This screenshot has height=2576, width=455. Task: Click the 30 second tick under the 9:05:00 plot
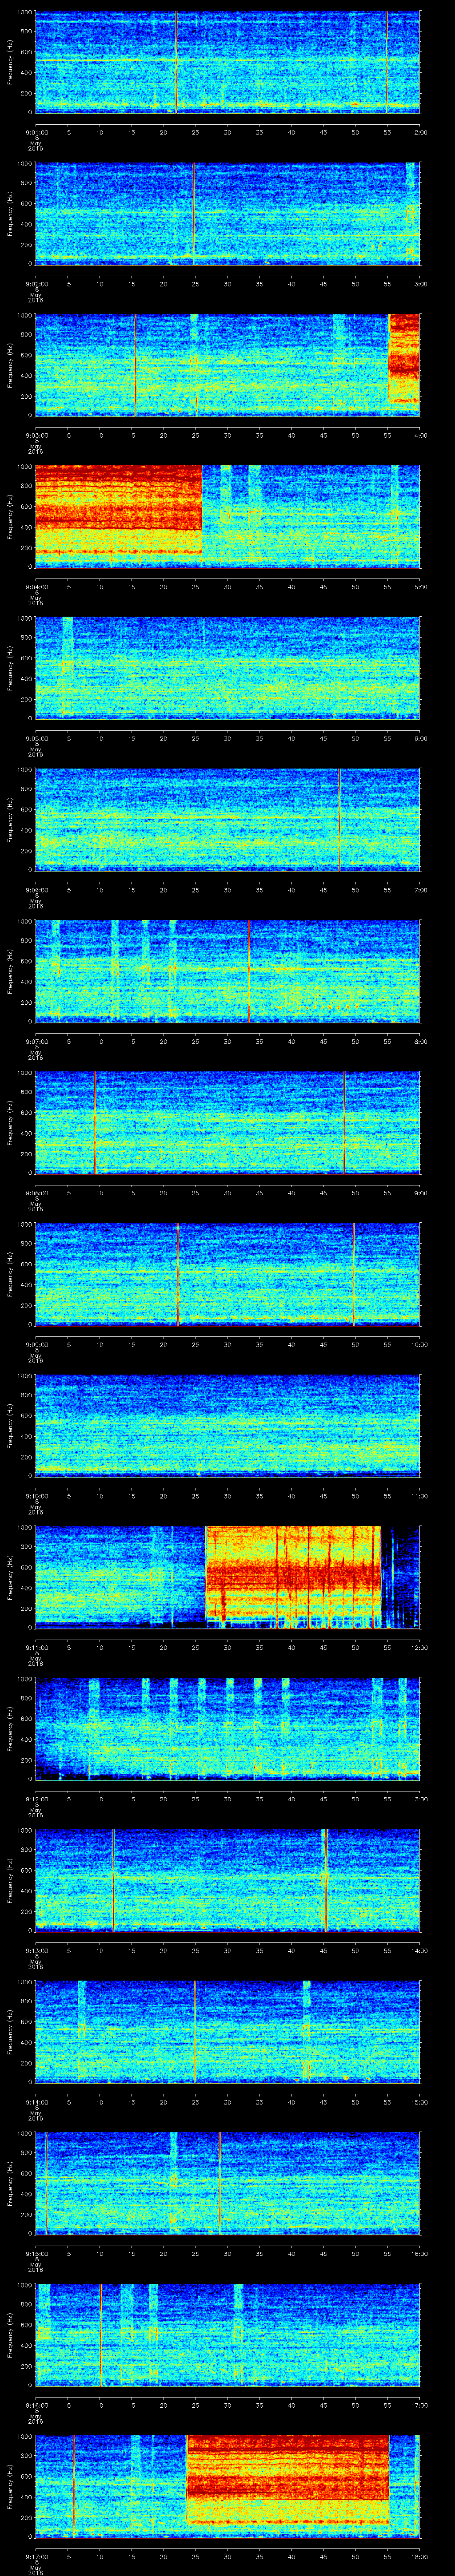point(227,738)
